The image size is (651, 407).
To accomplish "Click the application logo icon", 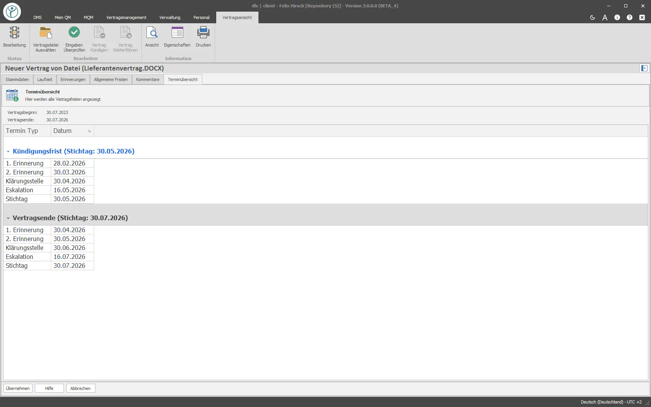I will click(x=12, y=12).
